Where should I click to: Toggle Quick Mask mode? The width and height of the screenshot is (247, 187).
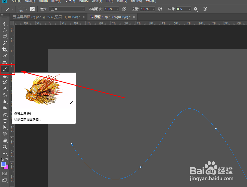click(5, 174)
